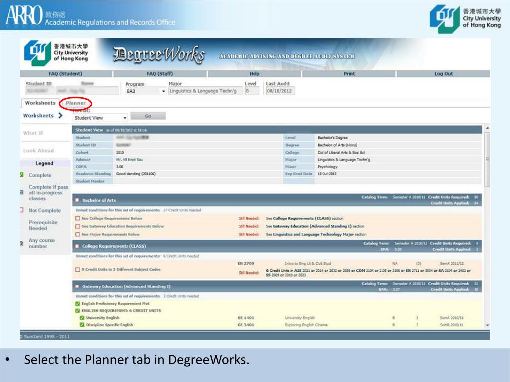Click the worksheet vertical scrollbar thumb
The width and height of the screenshot is (510, 382).
(487, 159)
